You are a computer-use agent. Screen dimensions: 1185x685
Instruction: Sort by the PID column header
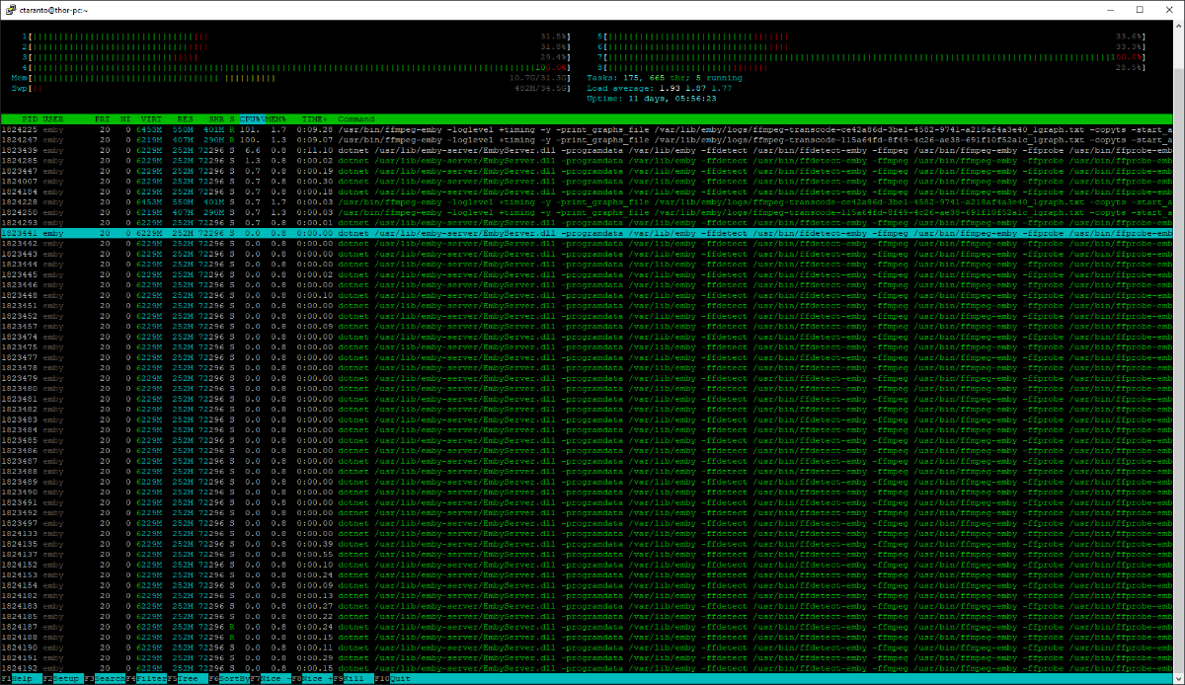tap(30, 118)
